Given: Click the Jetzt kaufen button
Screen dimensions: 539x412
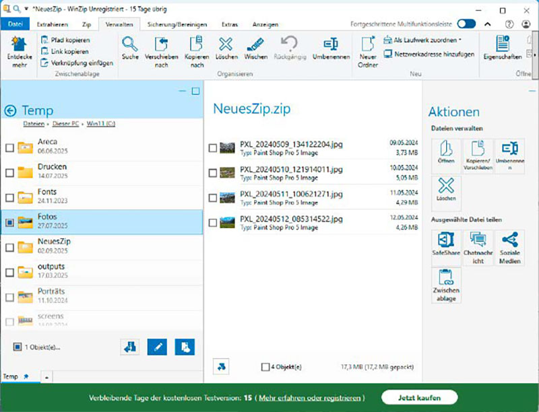Looking at the screenshot, I should [x=419, y=397].
